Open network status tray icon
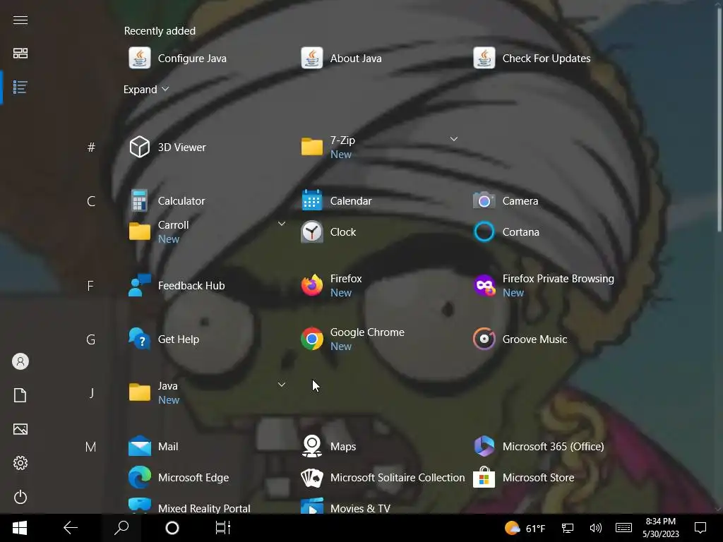Screen dimensions: 723x542 coord(568,528)
